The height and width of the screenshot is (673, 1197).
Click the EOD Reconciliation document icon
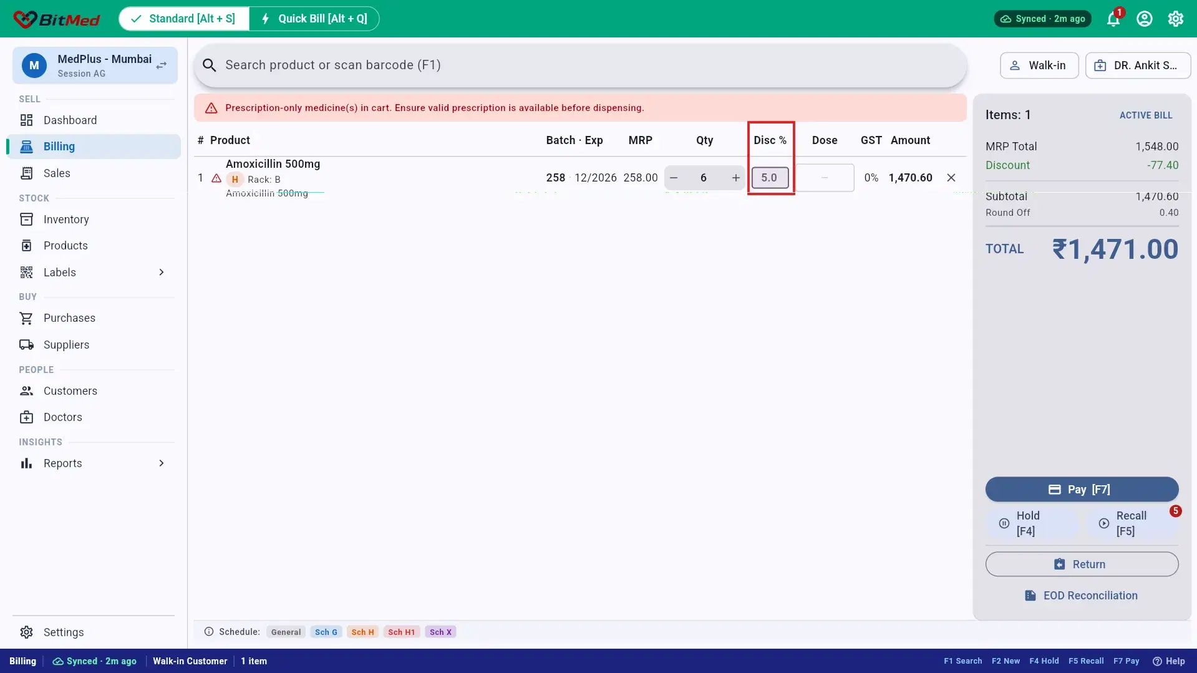(x=1030, y=596)
